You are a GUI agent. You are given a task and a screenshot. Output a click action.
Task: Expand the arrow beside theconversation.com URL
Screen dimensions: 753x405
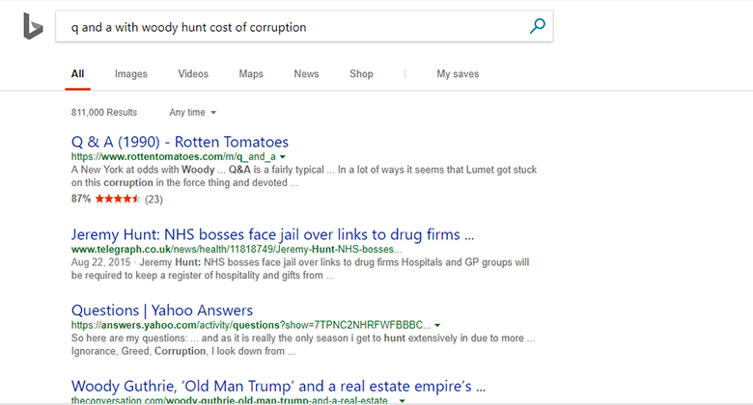point(402,399)
